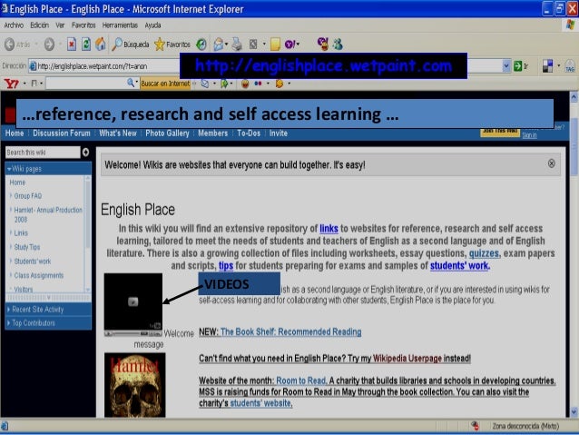Go to the Home page house icon
This screenshot has height=435, width=579.
pyautogui.click(x=100, y=44)
